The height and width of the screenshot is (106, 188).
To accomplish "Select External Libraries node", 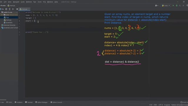I will pos(9,25).
